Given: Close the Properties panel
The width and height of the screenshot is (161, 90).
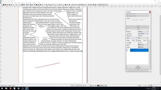Looking at the screenshot, I should [150, 12].
